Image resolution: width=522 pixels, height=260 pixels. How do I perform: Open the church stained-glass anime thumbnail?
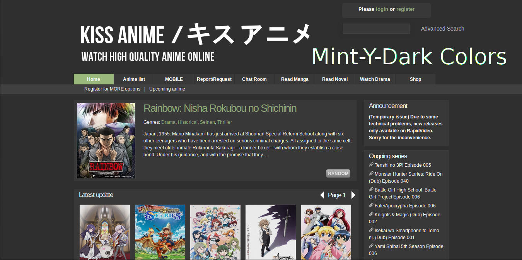click(x=105, y=232)
